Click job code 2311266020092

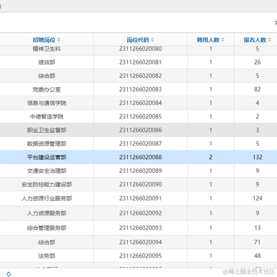click(x=140, y=213)
